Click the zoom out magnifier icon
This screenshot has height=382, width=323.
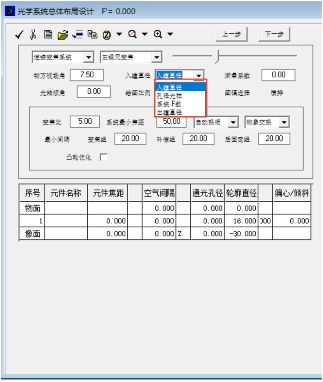[x=133, y=34]
